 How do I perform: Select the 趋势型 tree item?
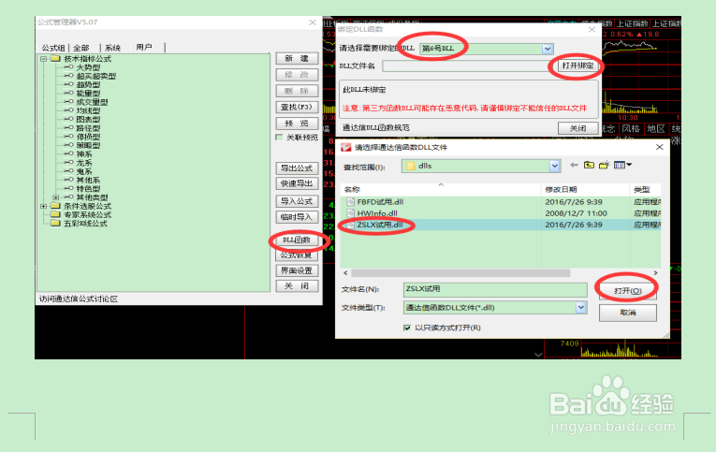coord(88,85)
